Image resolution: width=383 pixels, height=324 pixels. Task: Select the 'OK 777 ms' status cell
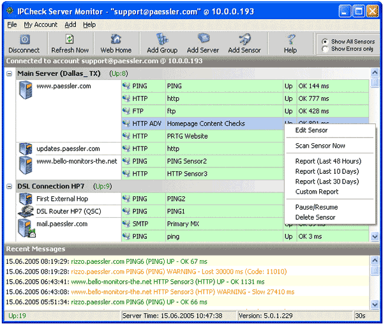pyautogui.click(x=333, y=98)
